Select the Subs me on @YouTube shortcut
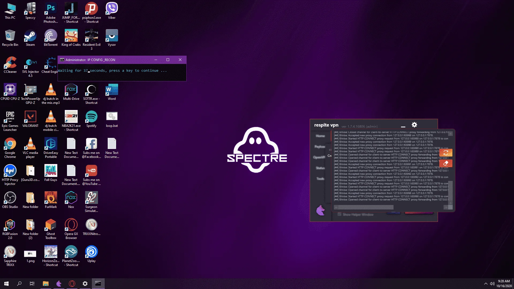The height and width of the screenshot is (289, 514). tap(91, 175)
